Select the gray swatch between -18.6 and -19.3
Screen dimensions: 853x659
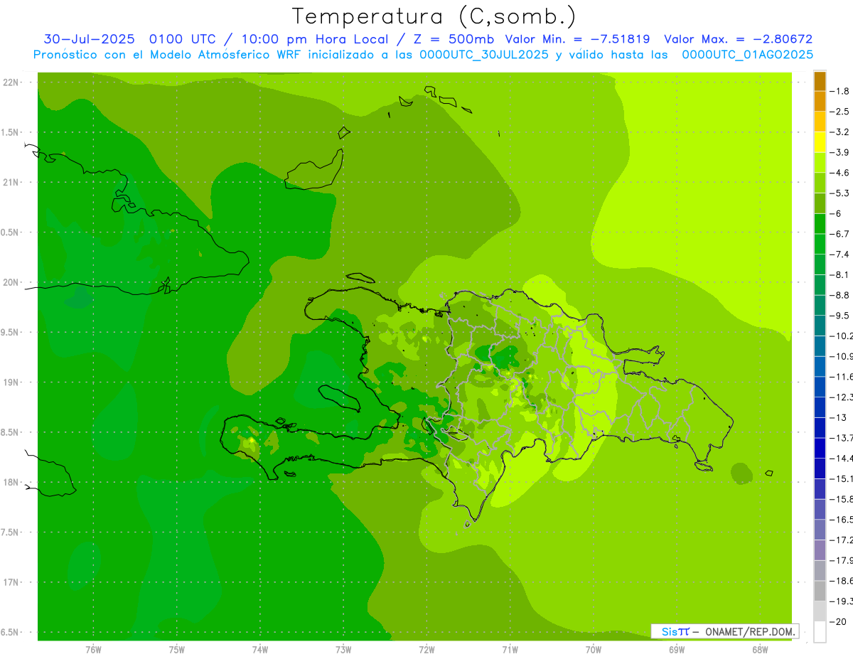click(820, 591)
